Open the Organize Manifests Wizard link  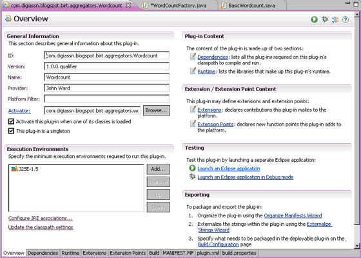point(293,215)
